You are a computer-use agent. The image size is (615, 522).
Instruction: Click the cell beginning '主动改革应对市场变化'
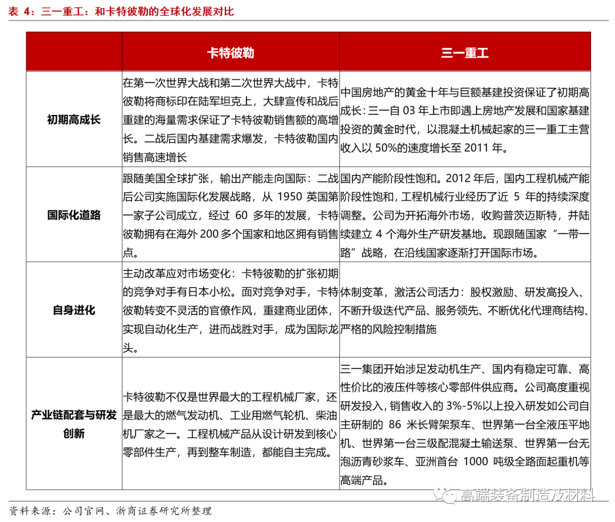tap(231, 310)
